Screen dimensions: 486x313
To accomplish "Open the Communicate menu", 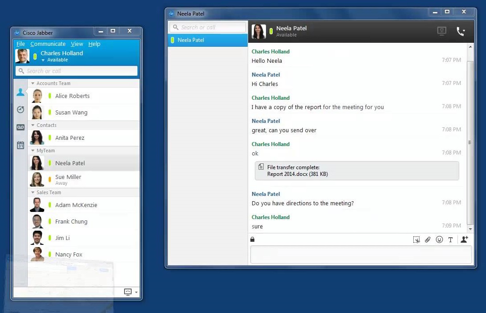I will [x=48, y=44].
